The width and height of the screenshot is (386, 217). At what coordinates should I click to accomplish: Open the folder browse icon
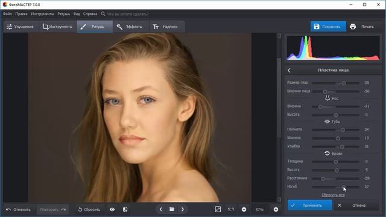click(x=172, y=209)
